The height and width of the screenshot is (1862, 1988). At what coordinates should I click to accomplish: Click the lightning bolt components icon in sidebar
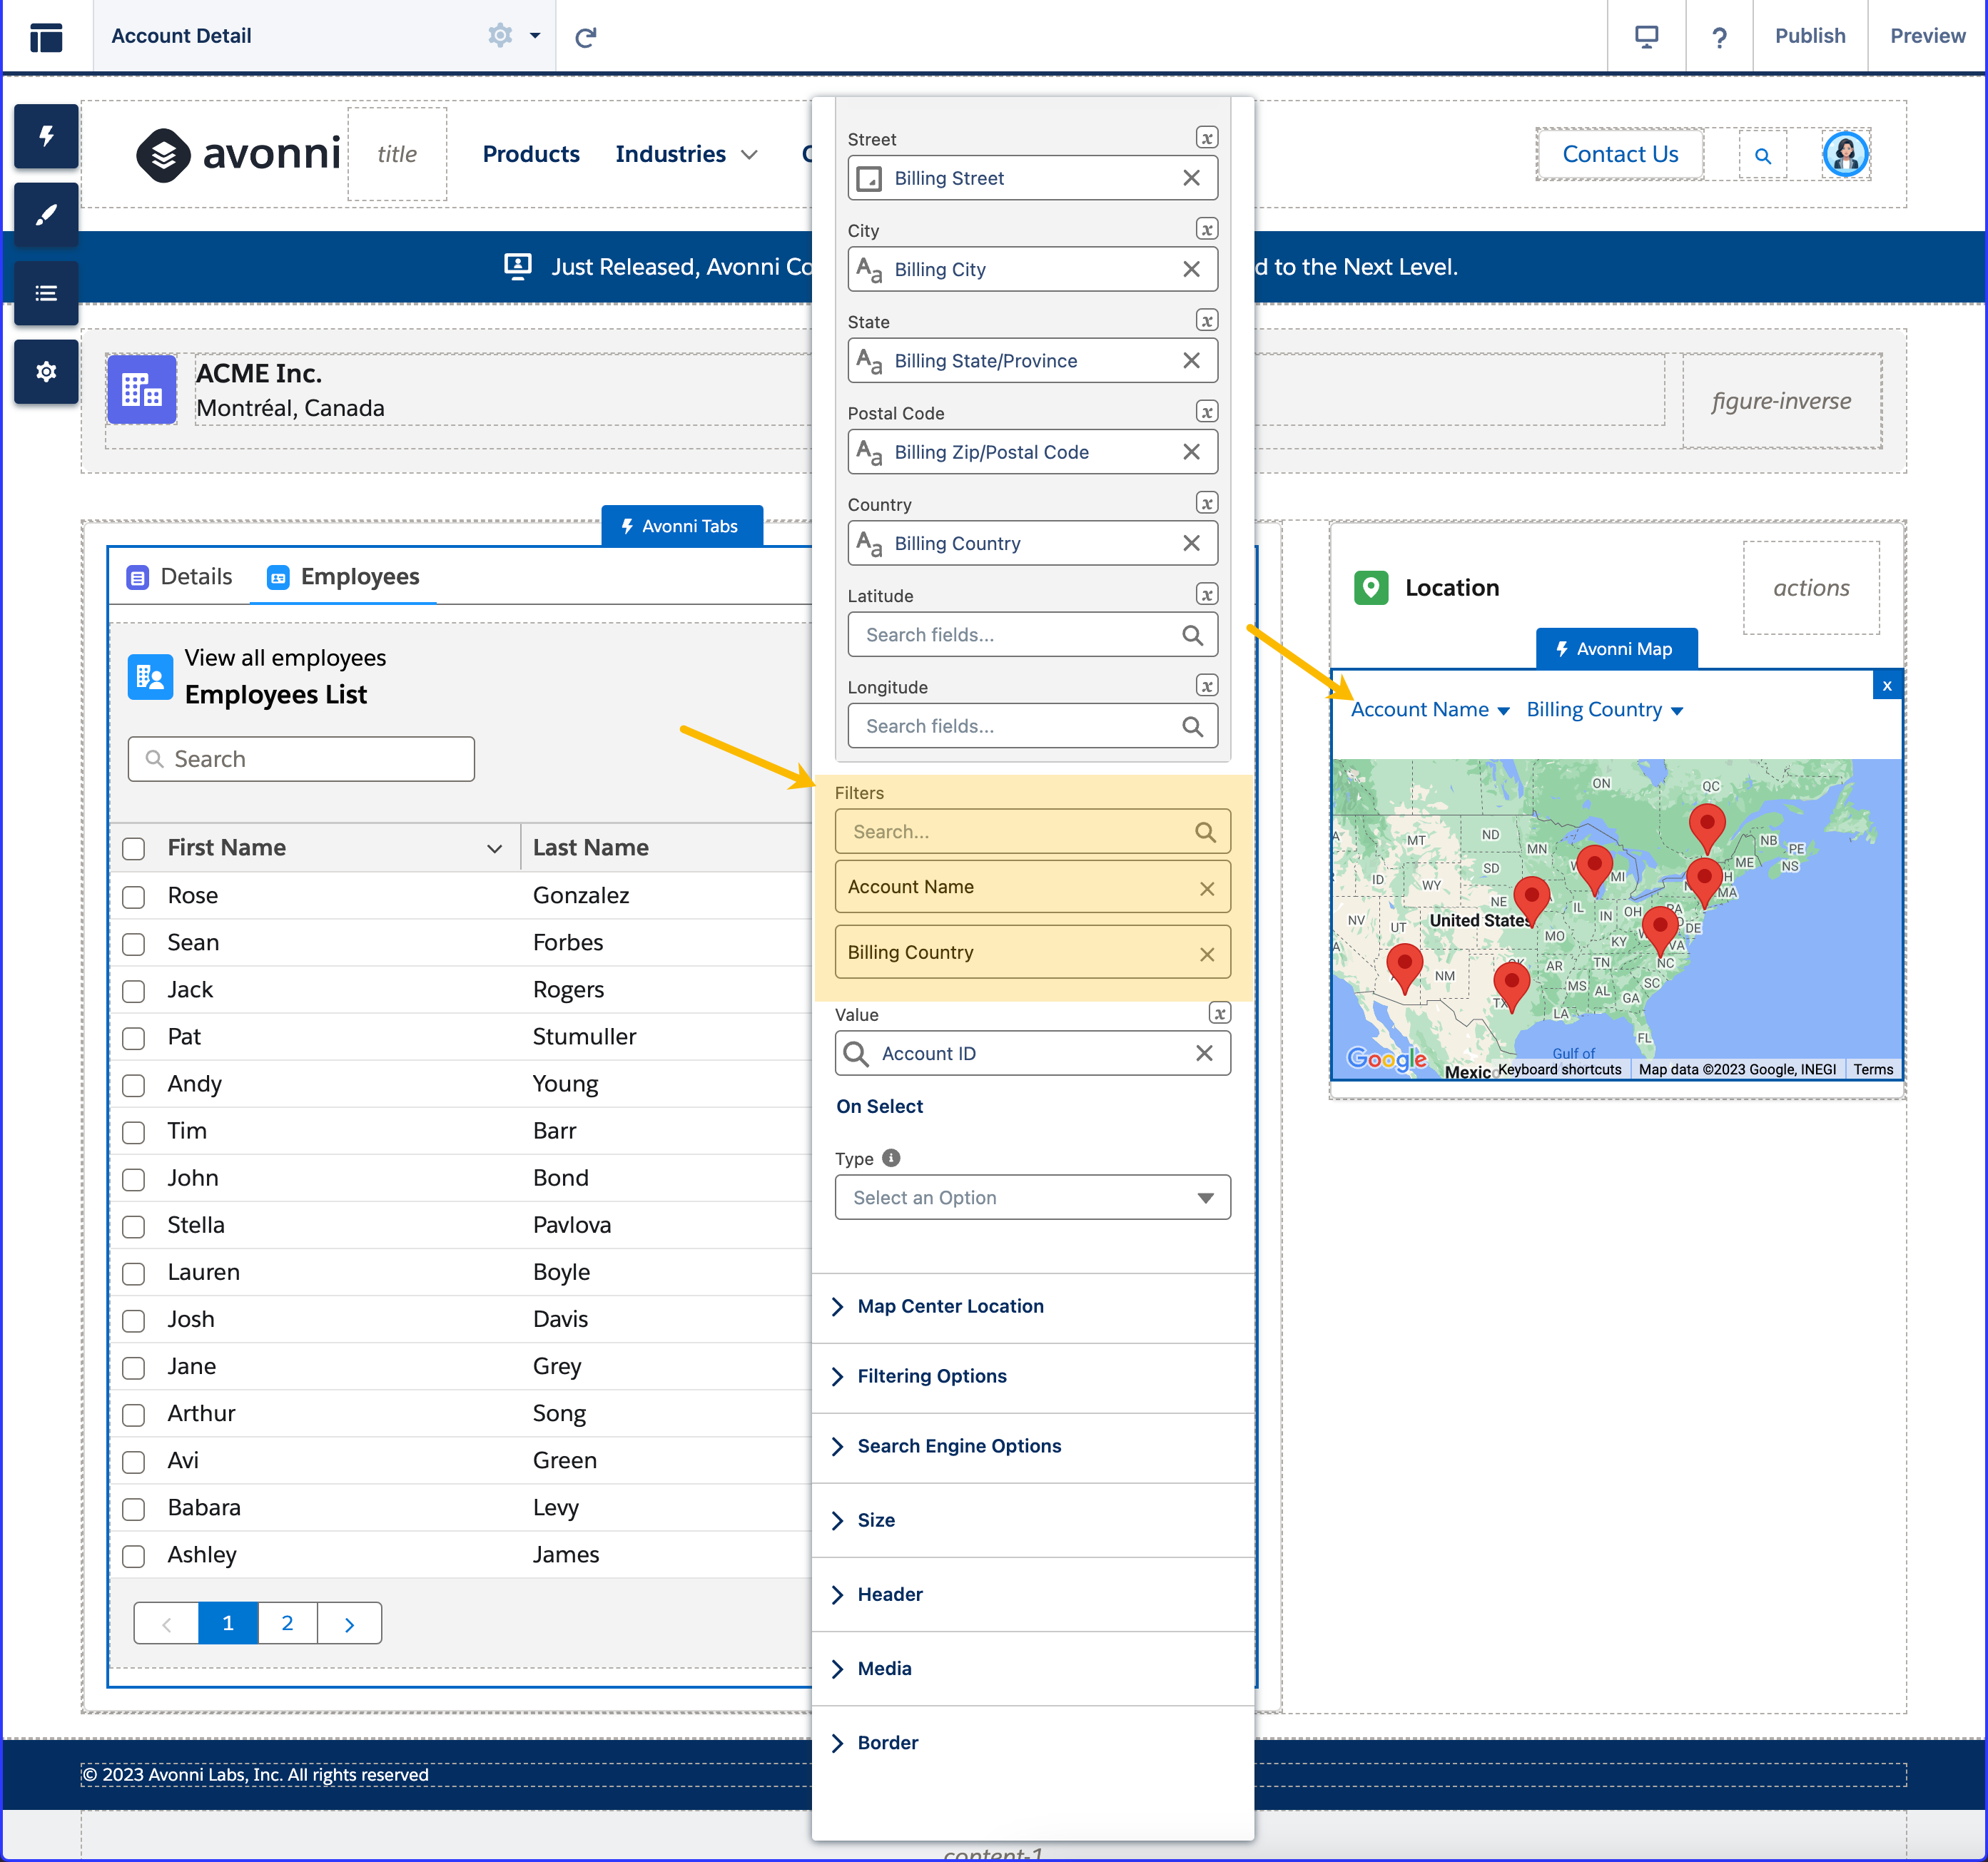46,136
